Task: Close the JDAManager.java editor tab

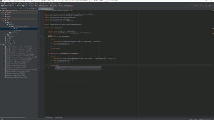Action: [52, 8]
